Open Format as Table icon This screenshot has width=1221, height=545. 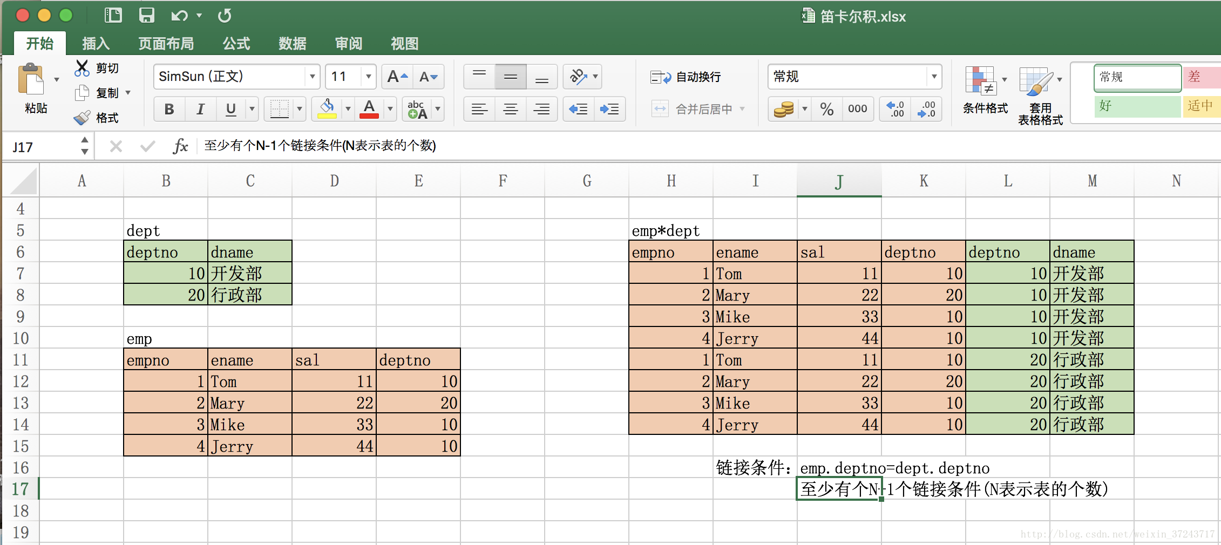coord(1035,81)
